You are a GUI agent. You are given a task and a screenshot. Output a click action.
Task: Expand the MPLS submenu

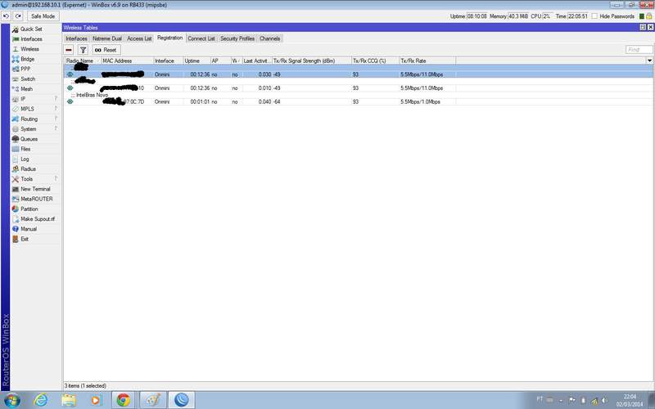click(56, 109)
